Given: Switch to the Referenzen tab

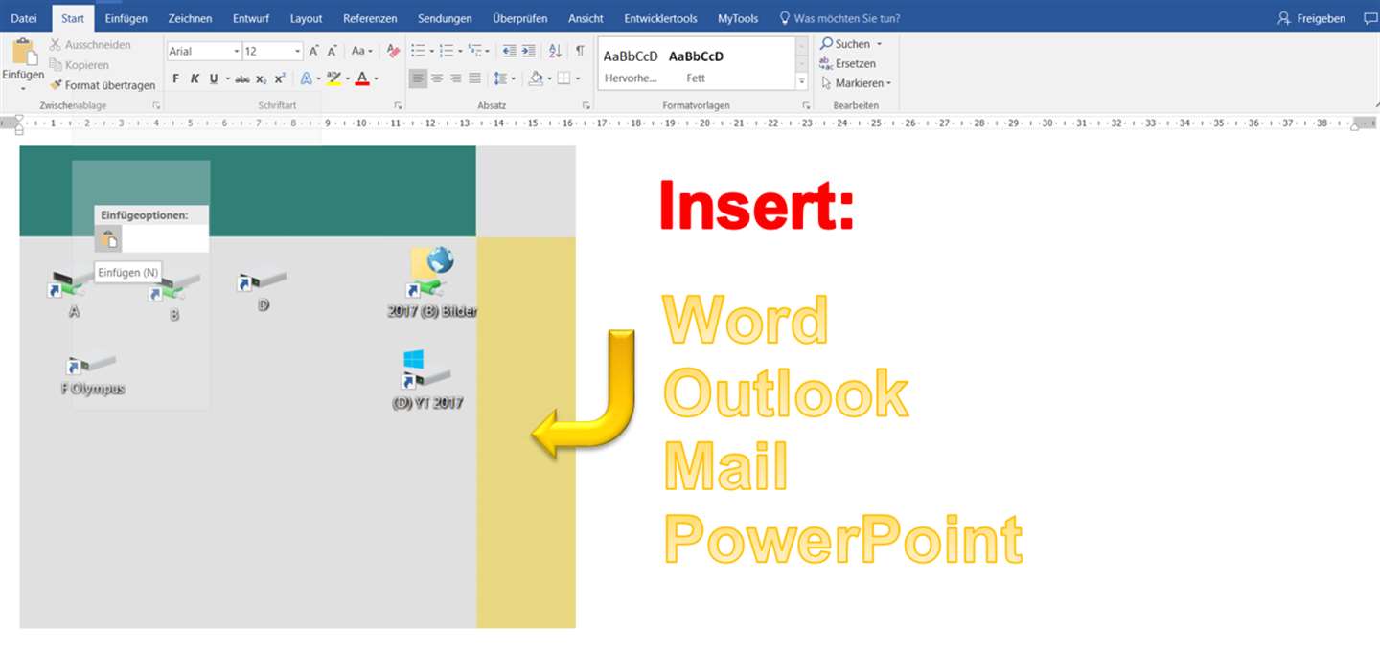Looking at the screenshot, I should coord(370,18).
